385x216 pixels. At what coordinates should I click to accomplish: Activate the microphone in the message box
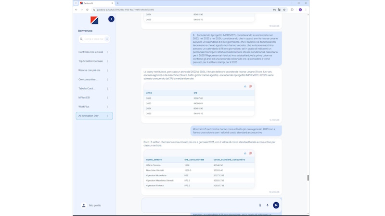pyautogui.click(x=268, y=205)
